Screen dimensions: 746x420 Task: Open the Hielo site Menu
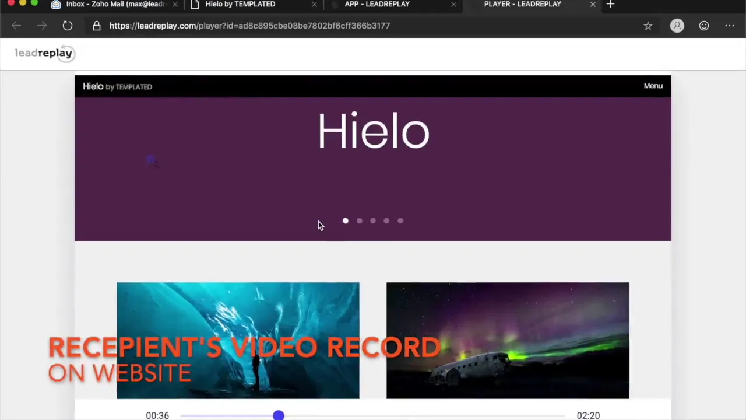coord(653,86)
